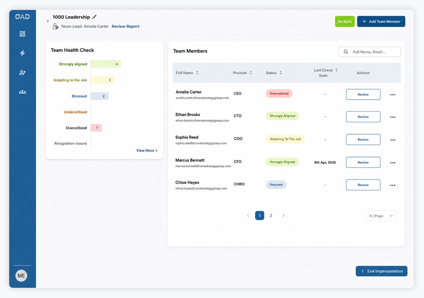Viewport: 424px width, 298px height.
Task: Click the Add Team Member button
Action: coord(381,21)
